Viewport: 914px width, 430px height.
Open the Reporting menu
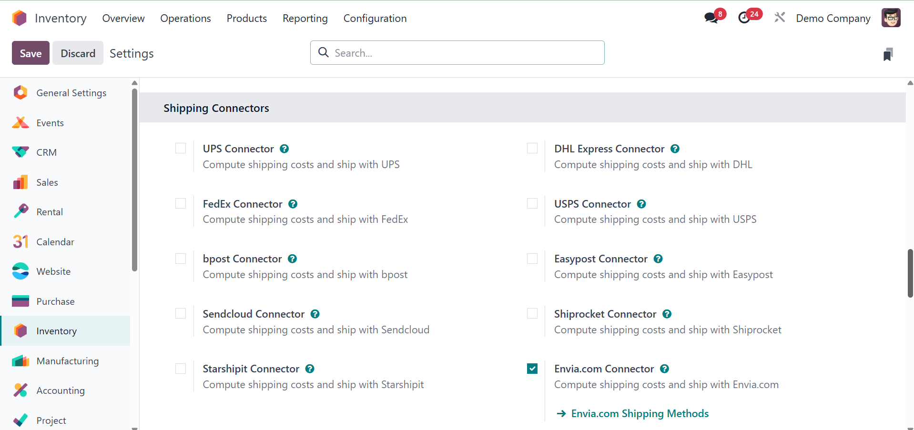(305, 18)
